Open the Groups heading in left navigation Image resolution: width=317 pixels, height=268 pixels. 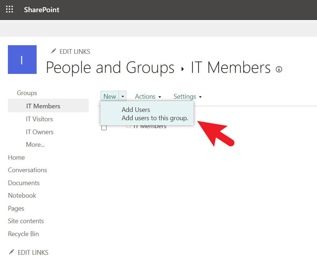pyautogui.click(x=27, y=93)
